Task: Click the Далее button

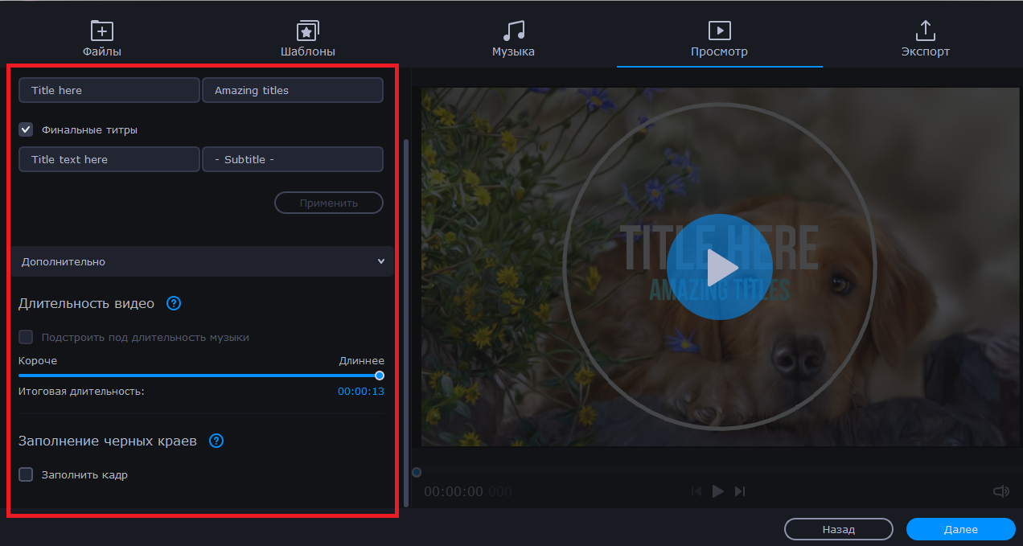Action: (960, 529)
